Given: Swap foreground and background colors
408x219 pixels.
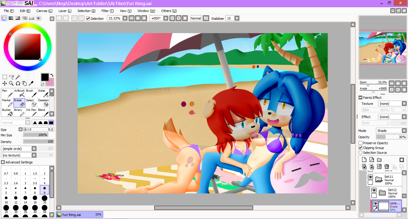Looking at the screenshot, I should (x=52, y=75).
